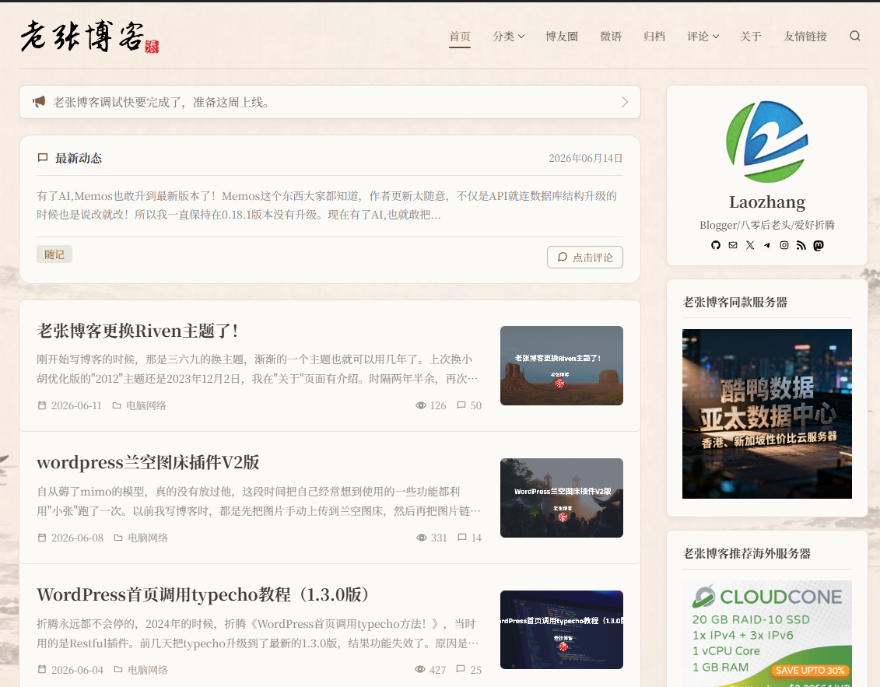Go to the 首页 nav tab

coord(460,37)
